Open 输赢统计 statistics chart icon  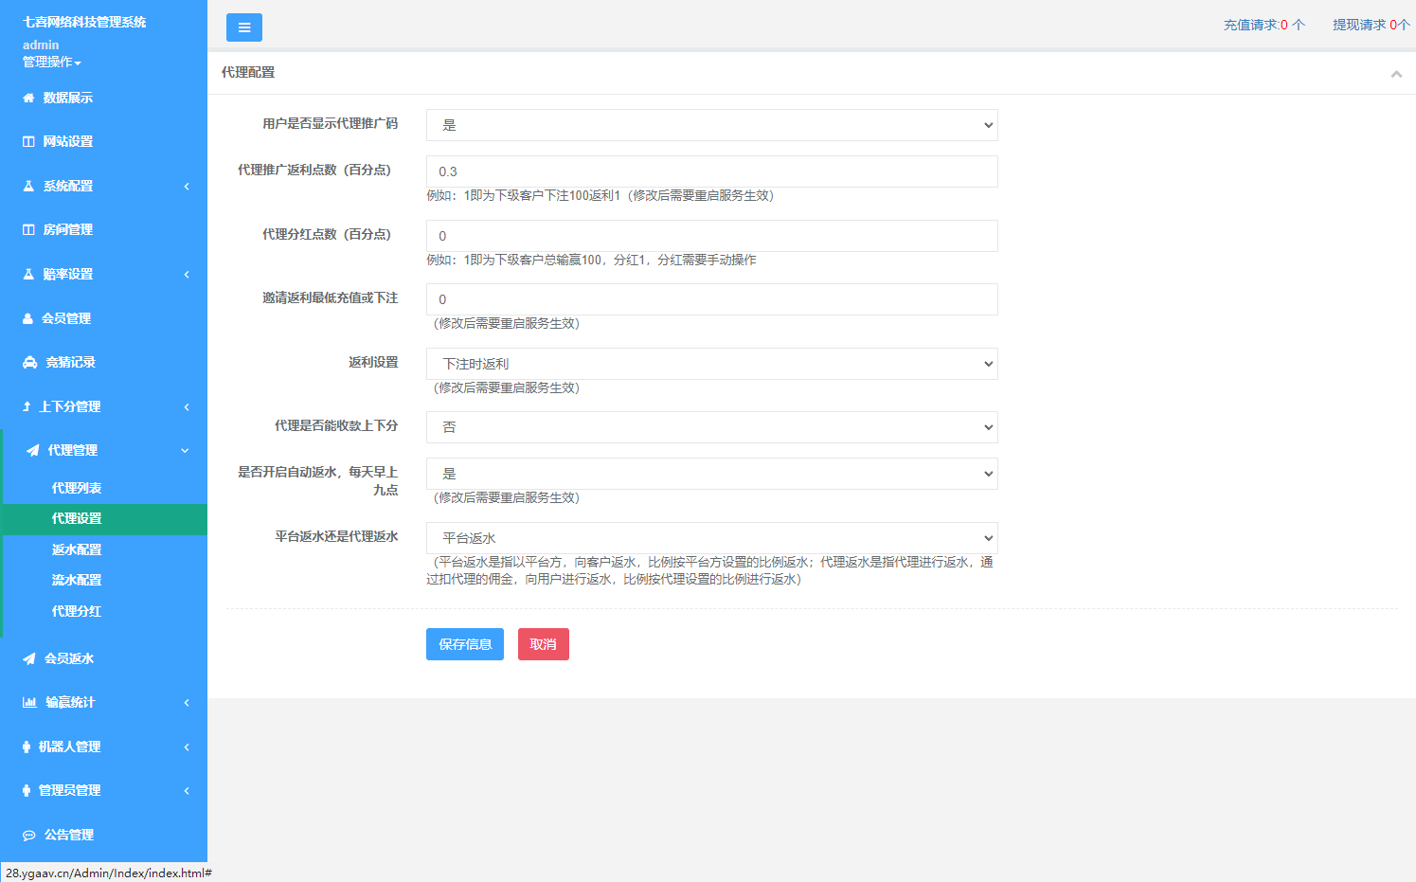click(x=28, y=702)
